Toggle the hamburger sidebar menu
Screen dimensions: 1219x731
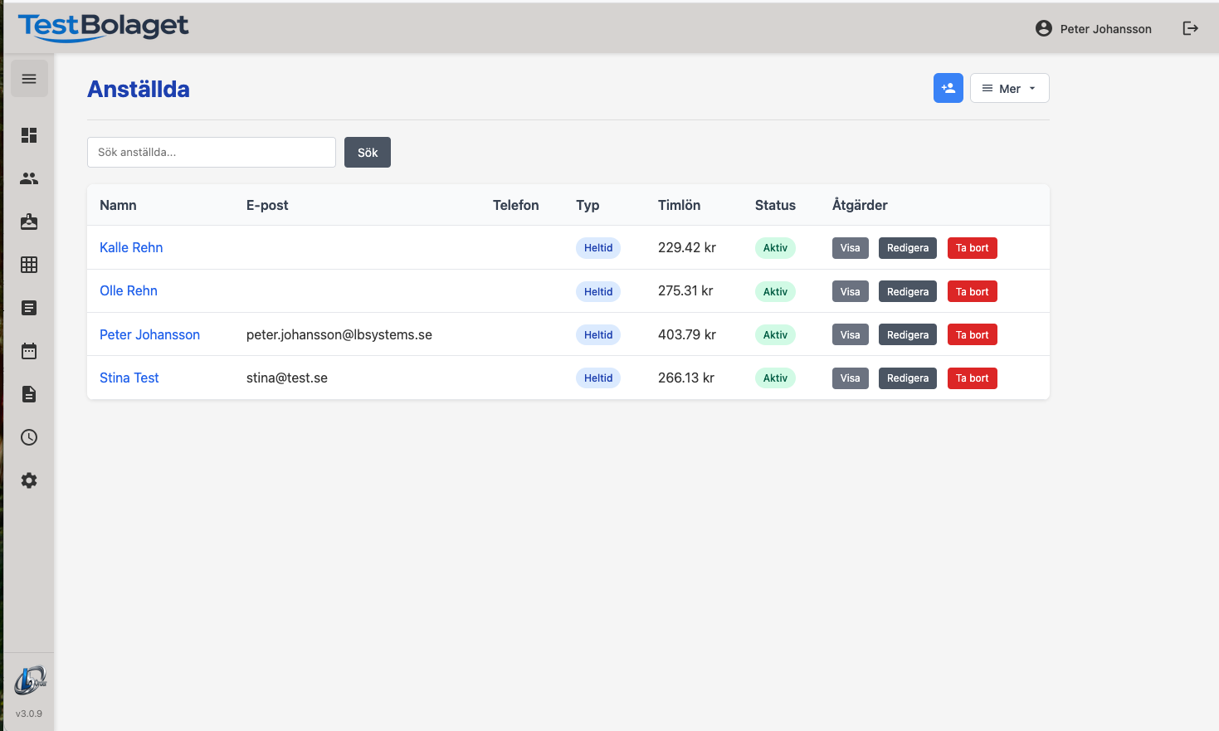pos(29,79)
